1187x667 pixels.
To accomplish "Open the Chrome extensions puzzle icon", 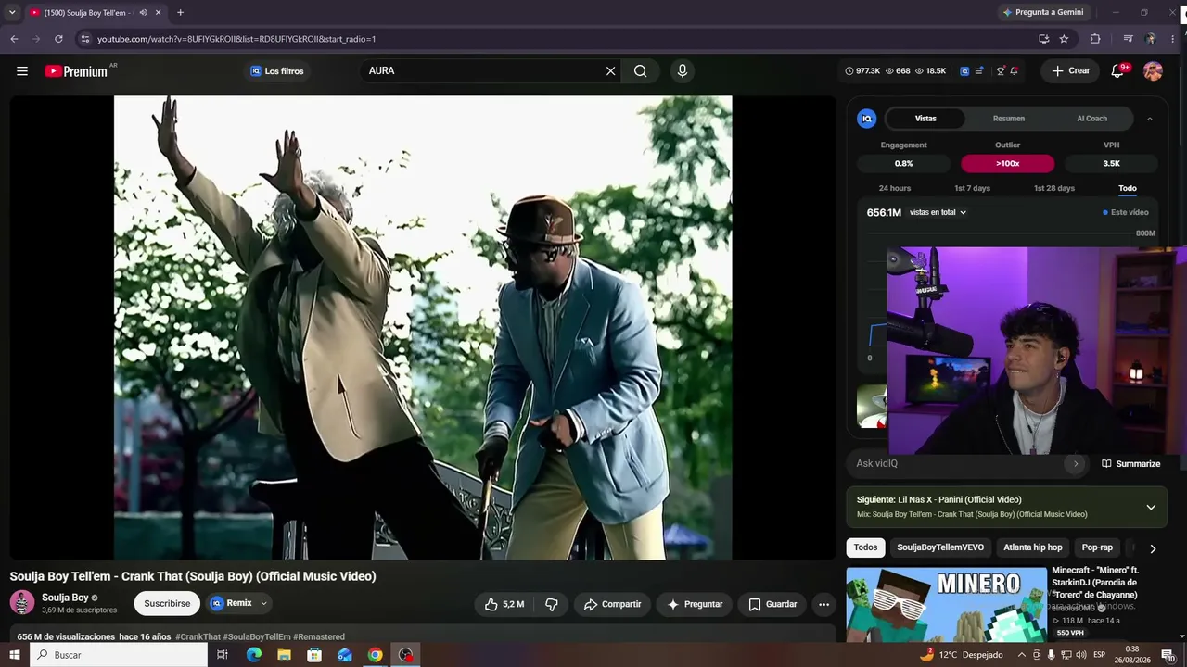I will click(1095, 39).
